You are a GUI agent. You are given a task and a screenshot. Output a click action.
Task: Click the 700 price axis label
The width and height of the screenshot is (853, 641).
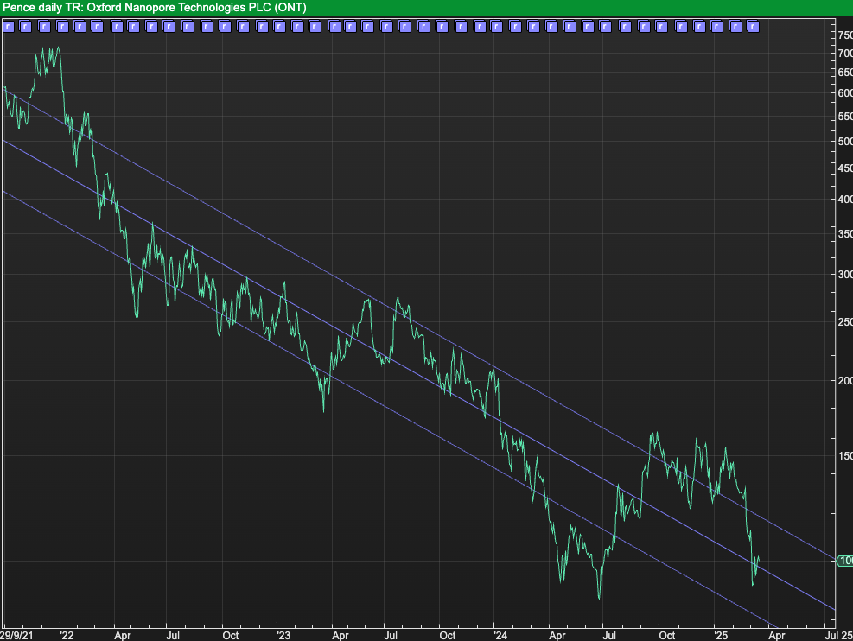pyautogui.click(x=845, y=54)
